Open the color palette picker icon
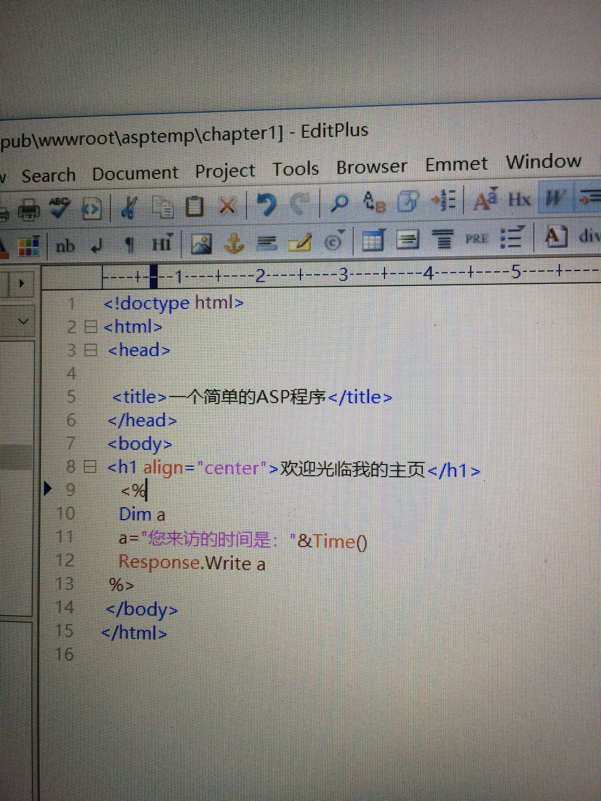This screenshot has height=801, width=601. (x=29, y=246)
